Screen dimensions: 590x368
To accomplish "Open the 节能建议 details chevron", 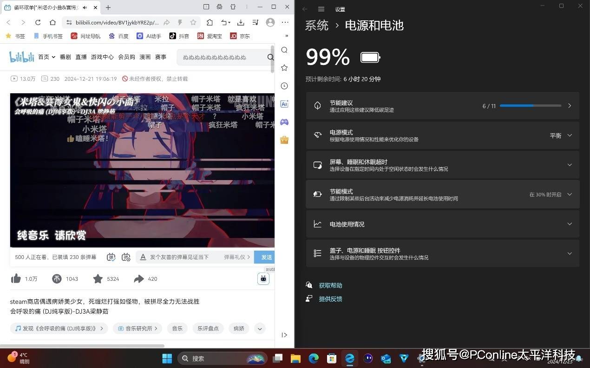I will [x=570, y=106].
